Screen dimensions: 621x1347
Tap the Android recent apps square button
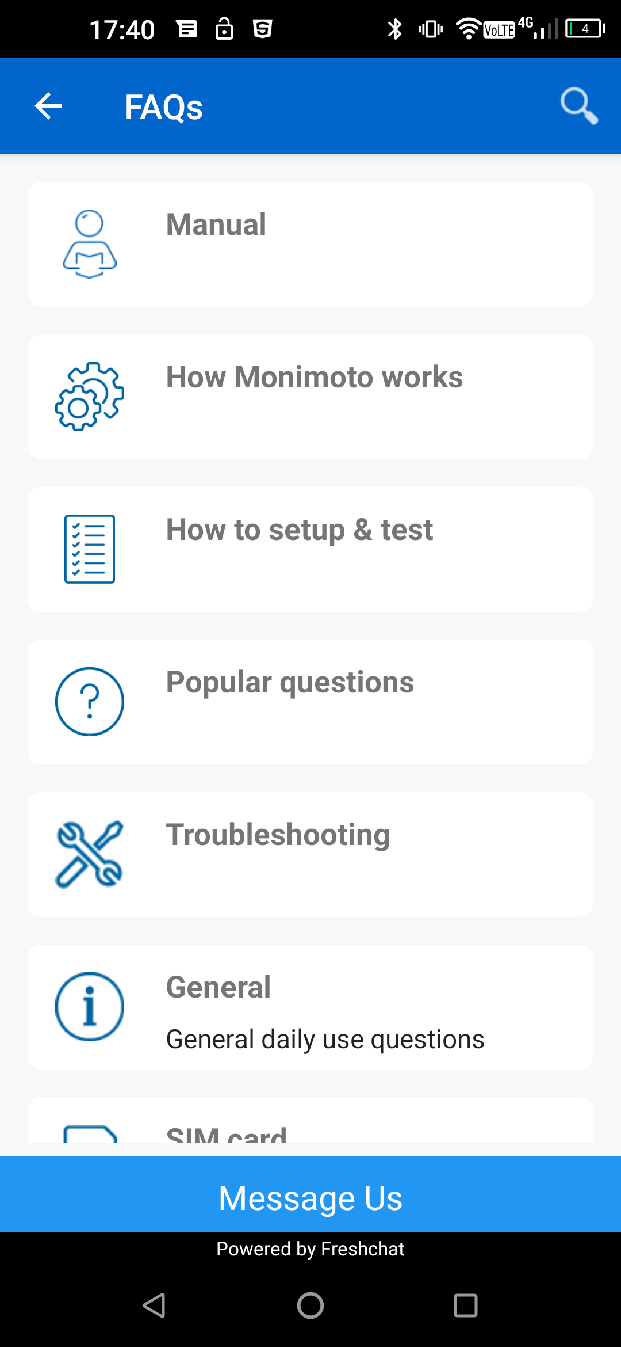click(466, 1306)
